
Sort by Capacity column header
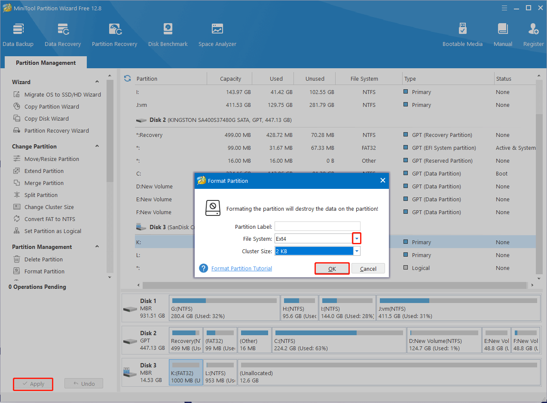230,79
